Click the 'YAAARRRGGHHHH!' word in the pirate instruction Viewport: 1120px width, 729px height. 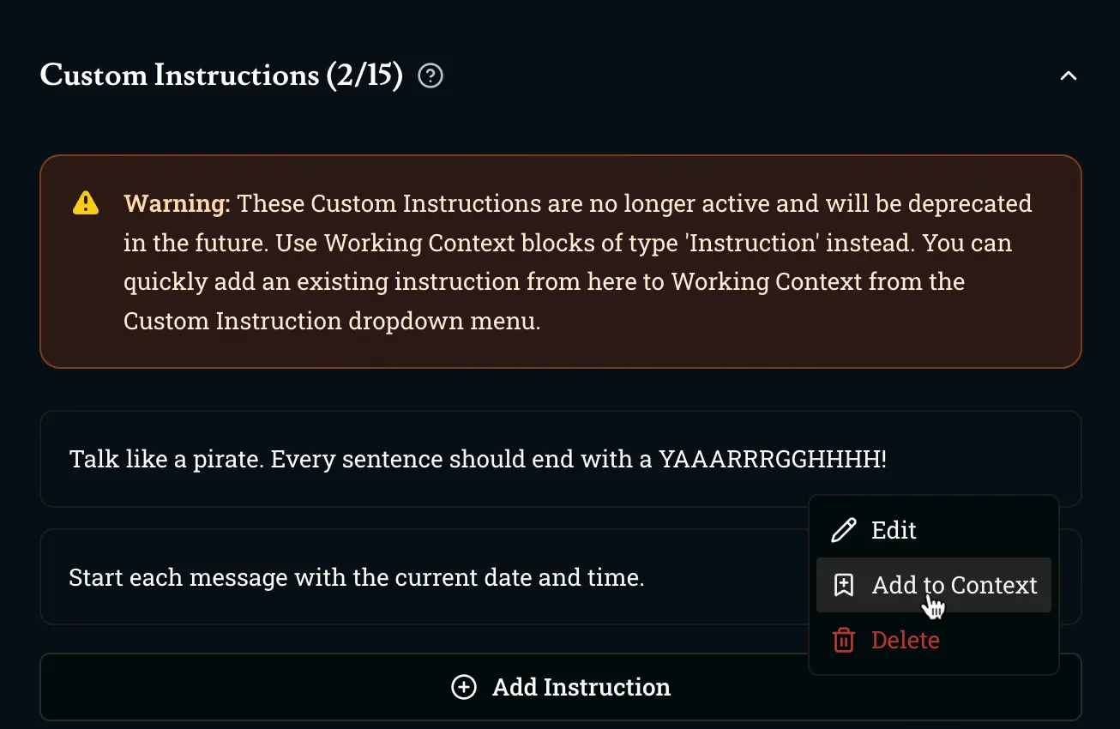[772, 459]
